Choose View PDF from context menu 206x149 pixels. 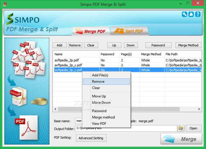point(106,124)
